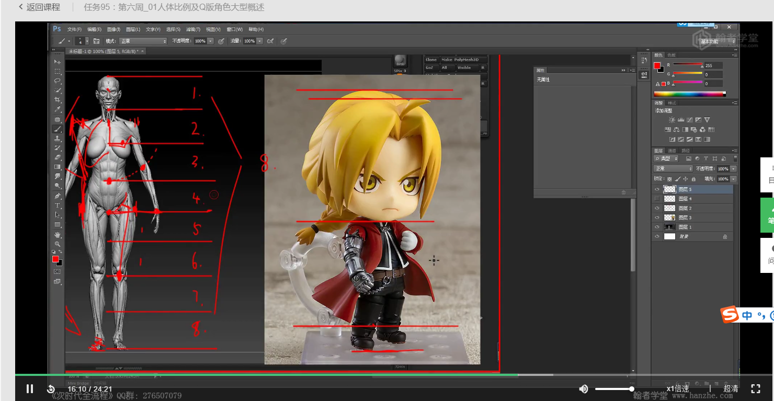The height and width of the screenshot is (401, 774).
Task: Select the Zoom tool
Action: click(x=58, y=244)
